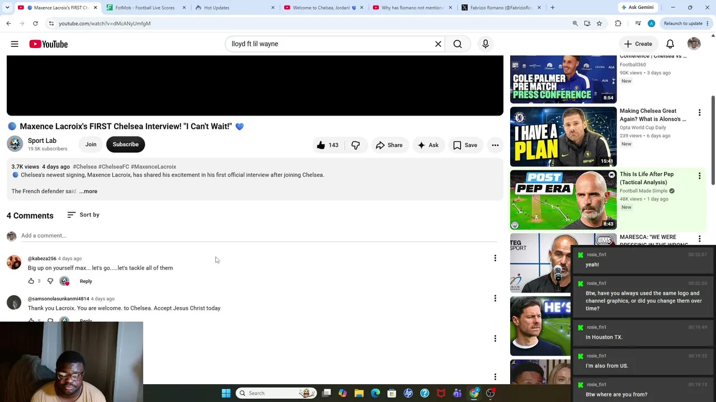Reply to @kabeza256's comment
This screenshot has height=402, width=716.
click(86, 281)
